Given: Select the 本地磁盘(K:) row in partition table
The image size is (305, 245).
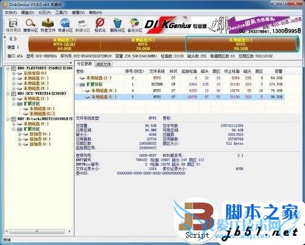Looking at the screenshot, I should 180,90.
